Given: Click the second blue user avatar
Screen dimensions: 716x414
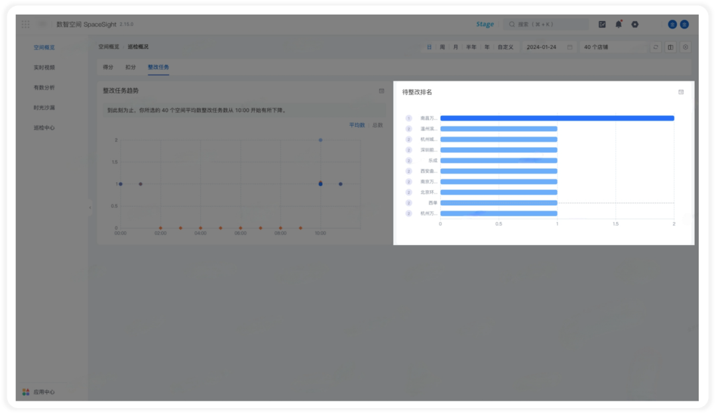Looking at the screenshot, I should coord(684,25).
